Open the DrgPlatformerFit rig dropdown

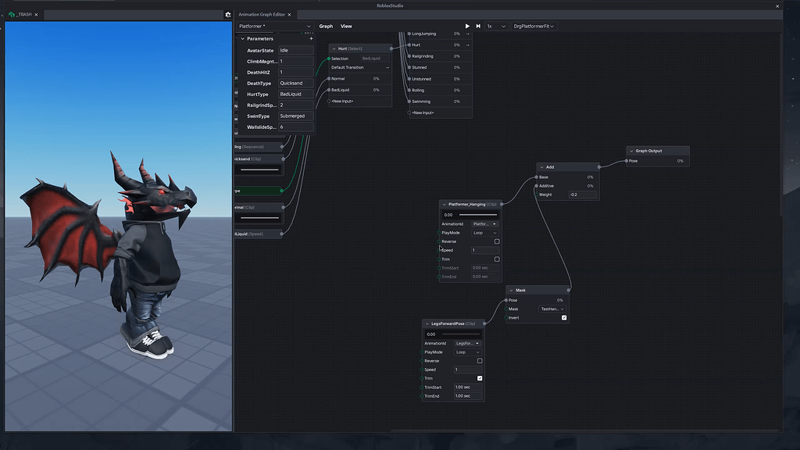point(534,26)
